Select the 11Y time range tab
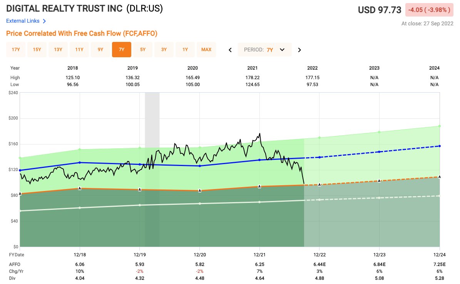Screen dimensions: 460x284 coord(79,50)
